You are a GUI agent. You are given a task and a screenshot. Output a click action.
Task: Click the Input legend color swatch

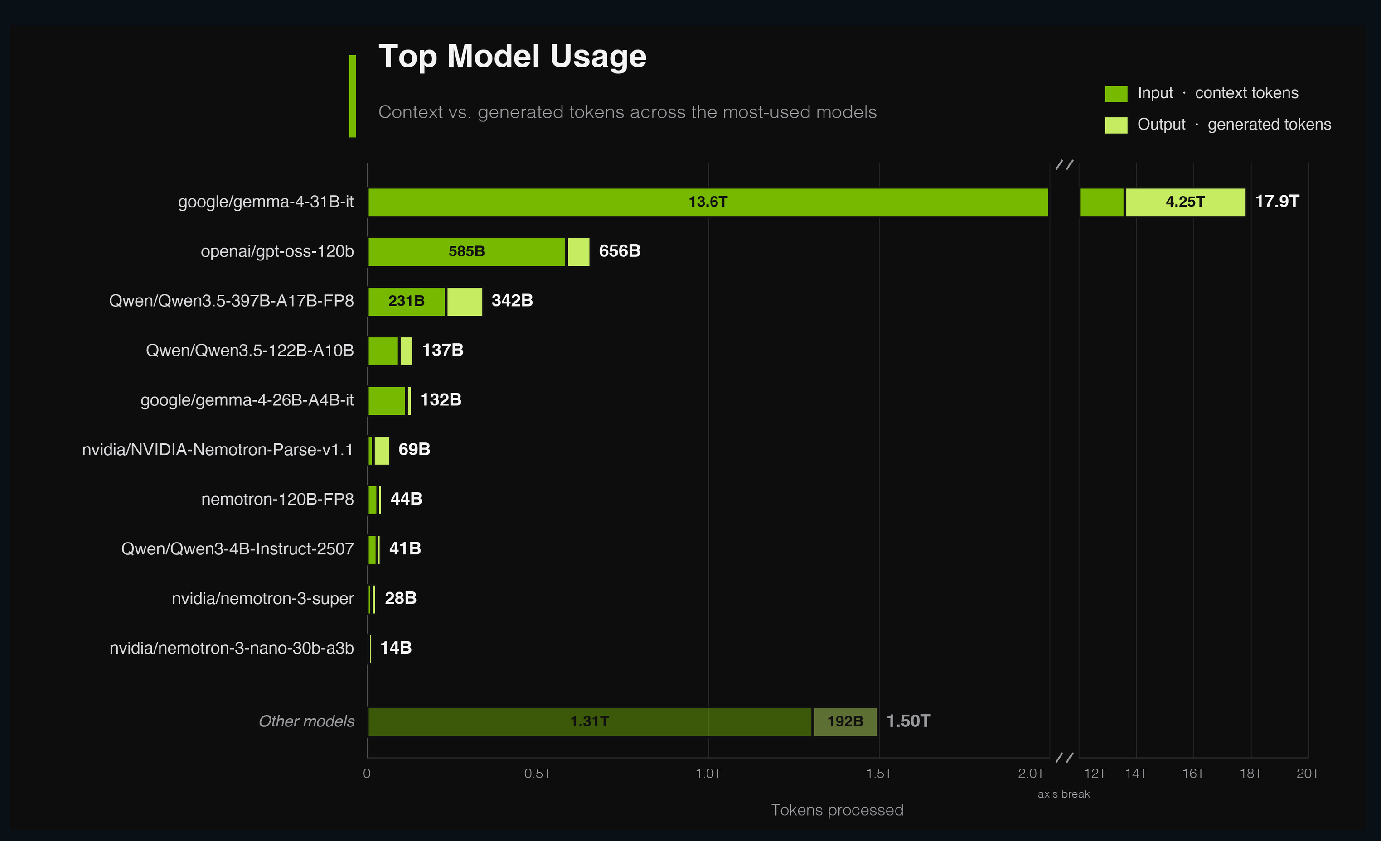point(1116,93)
